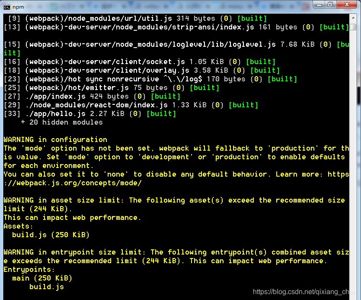Viewport: 361px width, 300px height.
Task: Maximize the npm console window
Action: (330, 5)
